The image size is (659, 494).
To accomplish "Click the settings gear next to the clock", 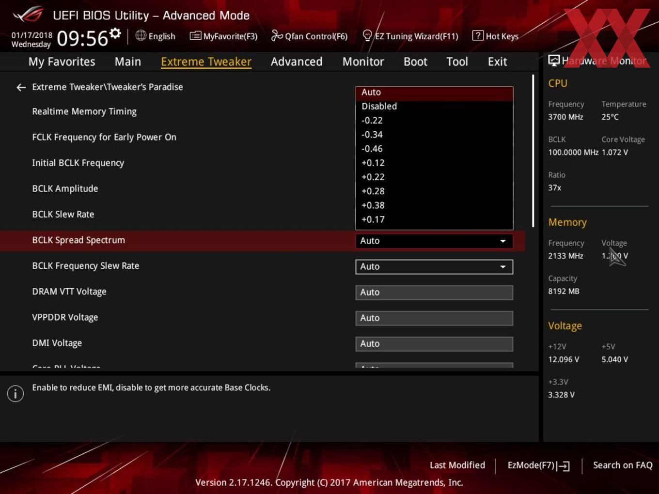I will [x=115, y=33].
